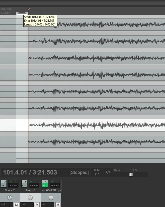Click the playback Rate slider handle
The width and height of the screenshot is (165, 207).
[131, 174]
